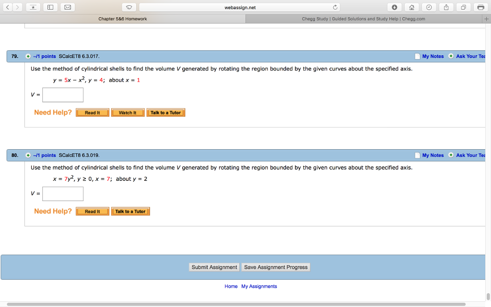Expand question 79 details with the plus toggle
Image resolution: width=491 pixels, height=307 pixels.
pos(28,56)
